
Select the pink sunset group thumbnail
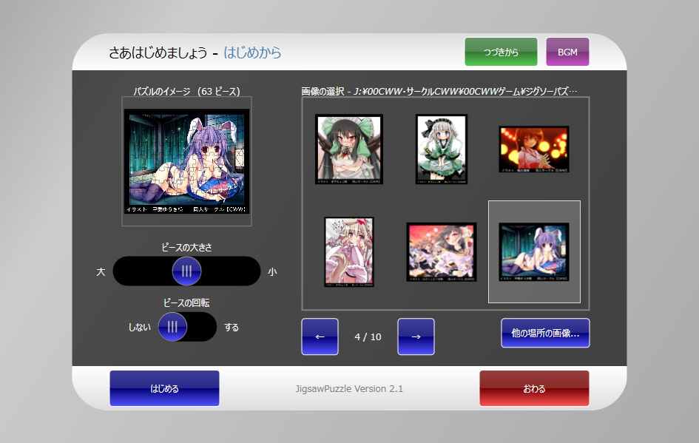[442, 251]
